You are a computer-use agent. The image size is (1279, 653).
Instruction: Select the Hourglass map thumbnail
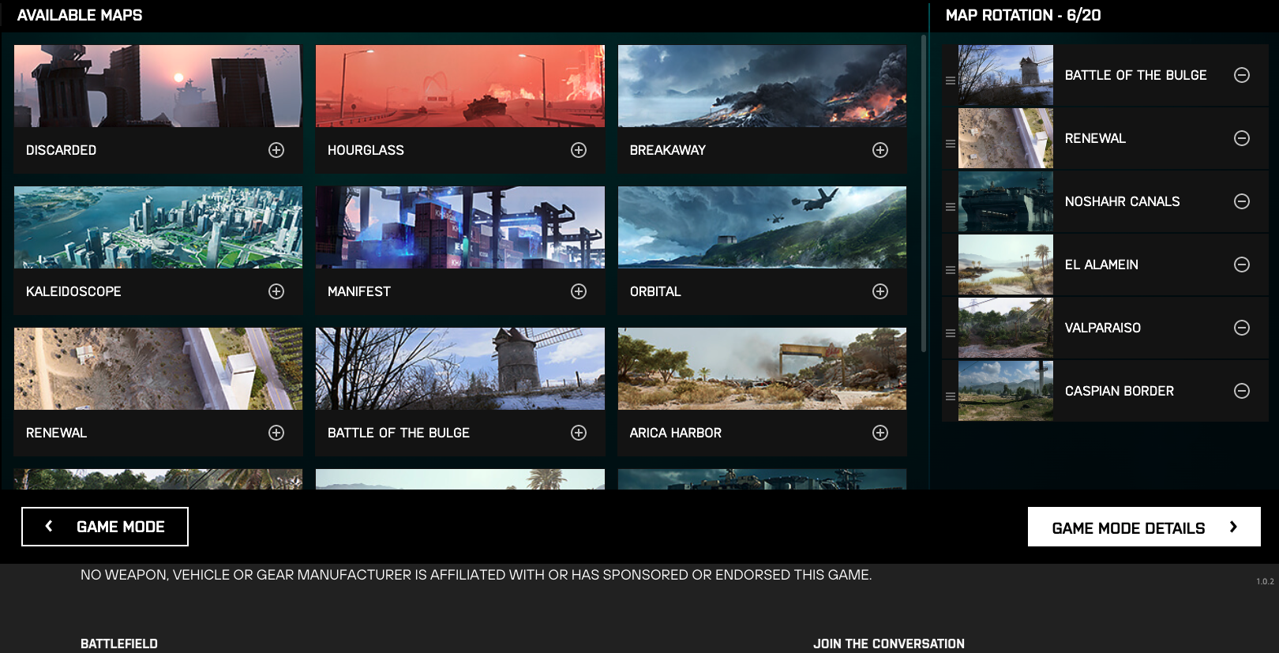tap(460, 86)
